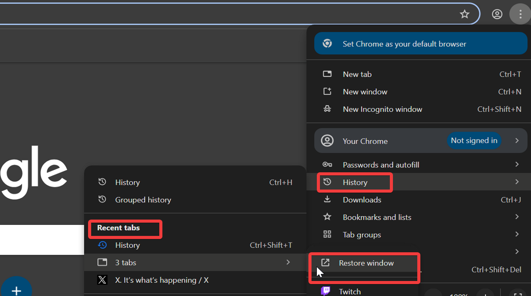Image resolution: width=531 pixels, height=296 pixels.
Task: Open Grouped history from the submenu
Action: click(x=143, y=200)
